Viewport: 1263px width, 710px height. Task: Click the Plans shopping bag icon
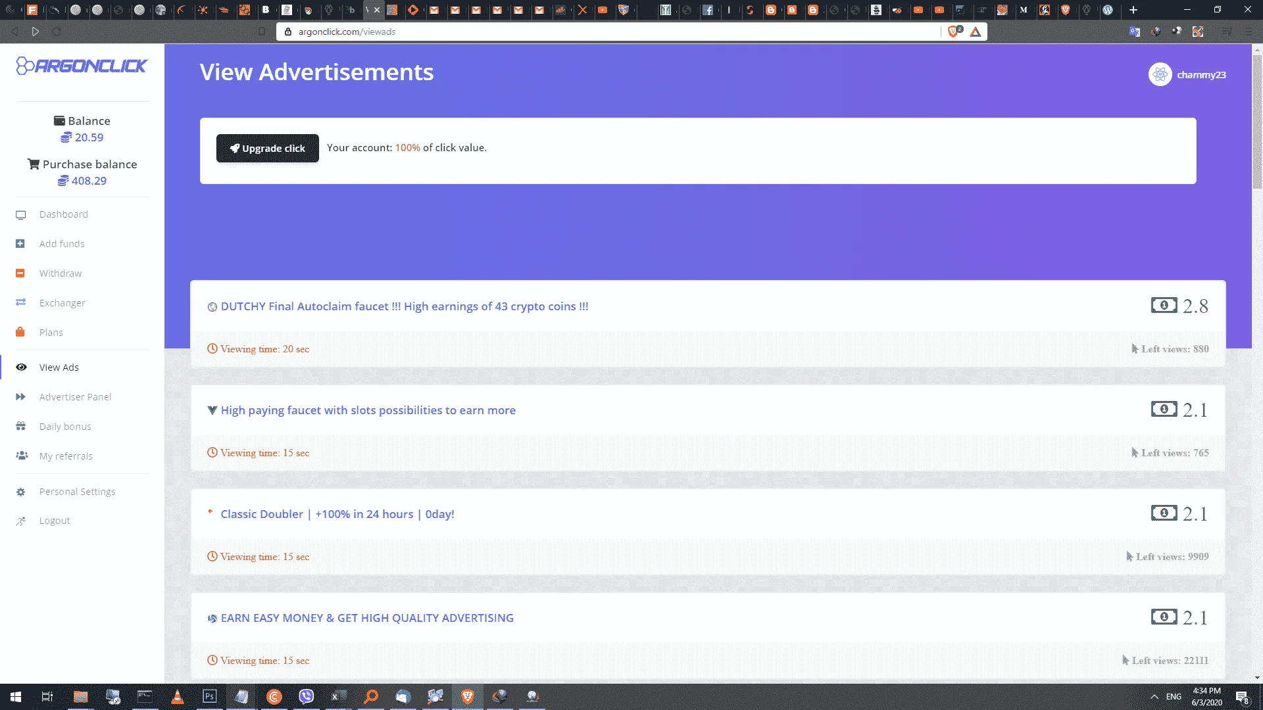coord(20,332)
